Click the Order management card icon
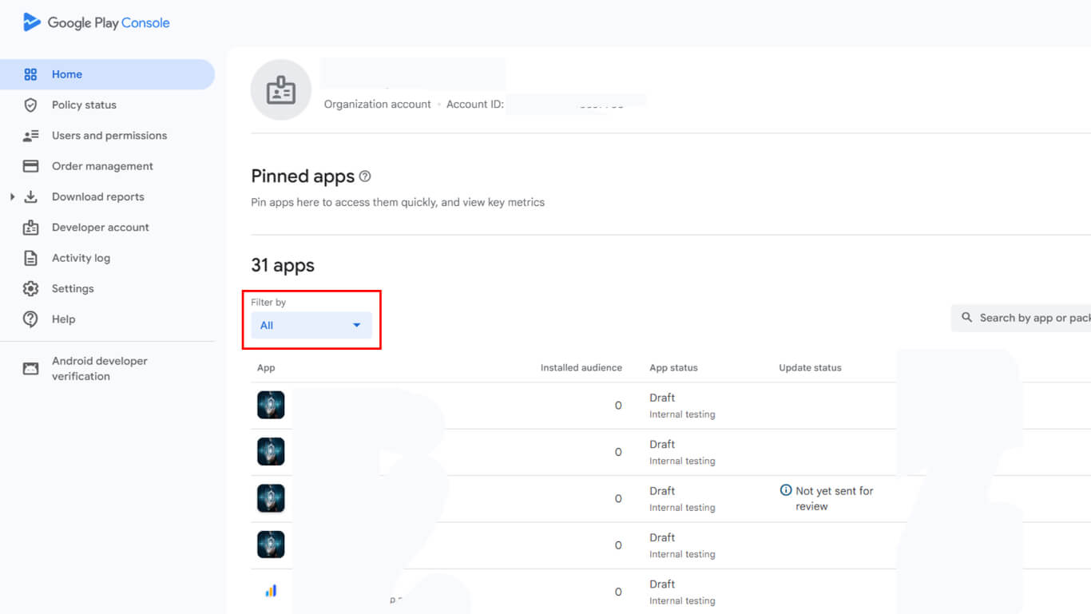Image resolution: width=1091 pixels, height=614 pixels. tap(30, 166)
